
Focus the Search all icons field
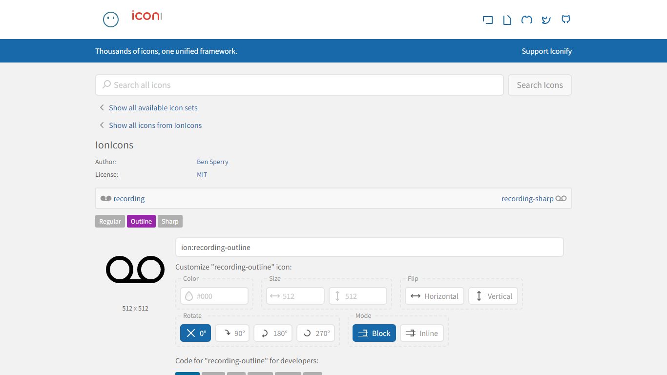[x=299, y=85]
